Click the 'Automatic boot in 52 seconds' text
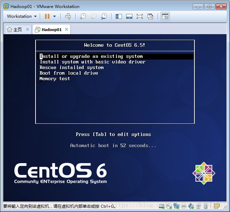Image resolution: width=230 pixels, height=212 pixels. tap(113, 145)
